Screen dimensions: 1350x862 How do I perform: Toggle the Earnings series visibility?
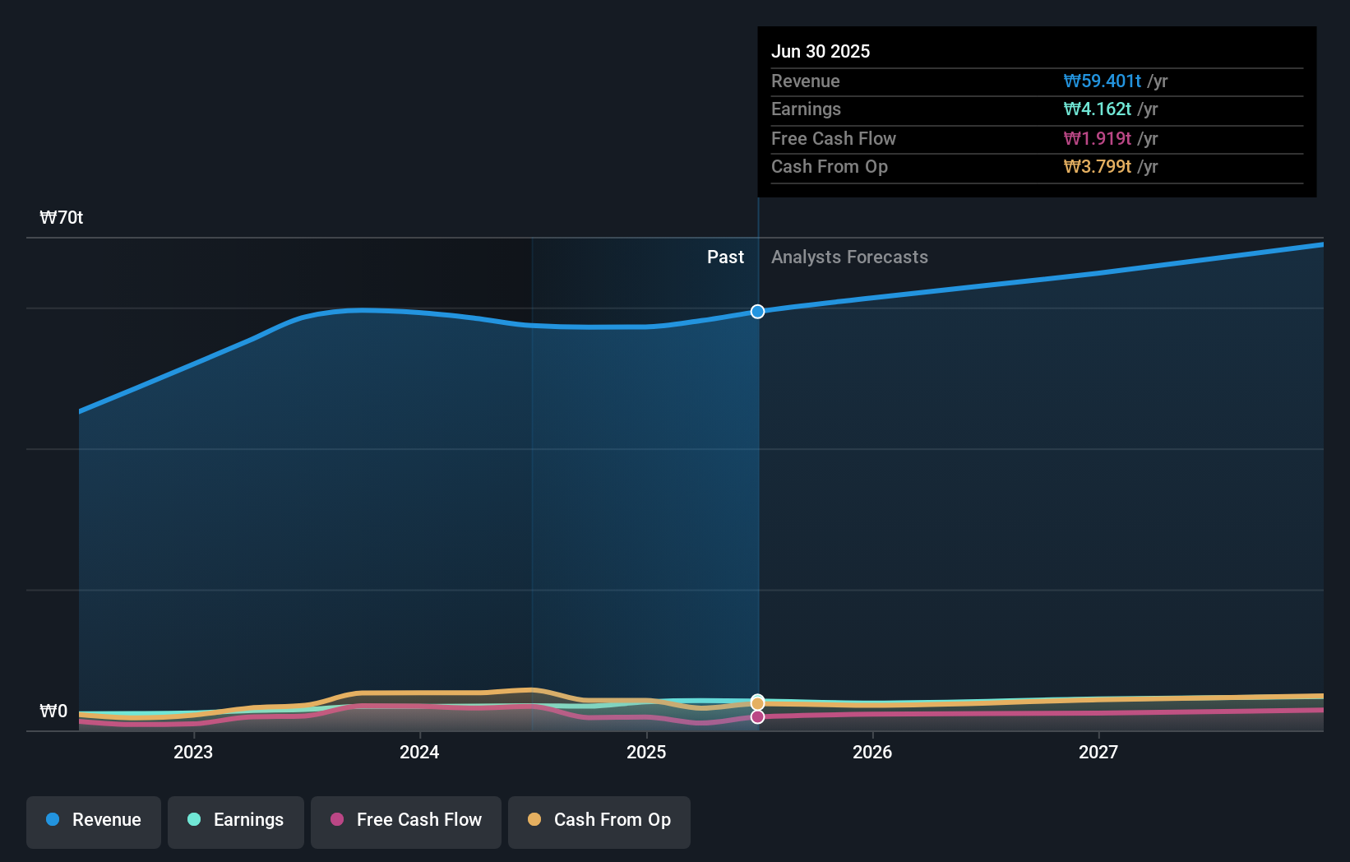236,820
